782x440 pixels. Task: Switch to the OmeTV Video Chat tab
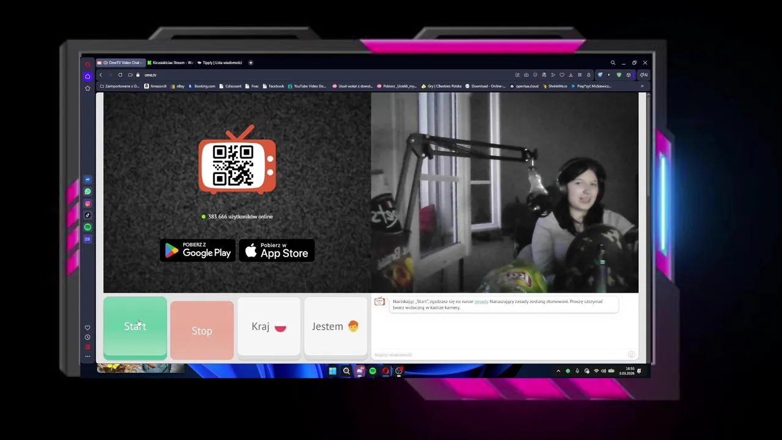coord(120,62)
